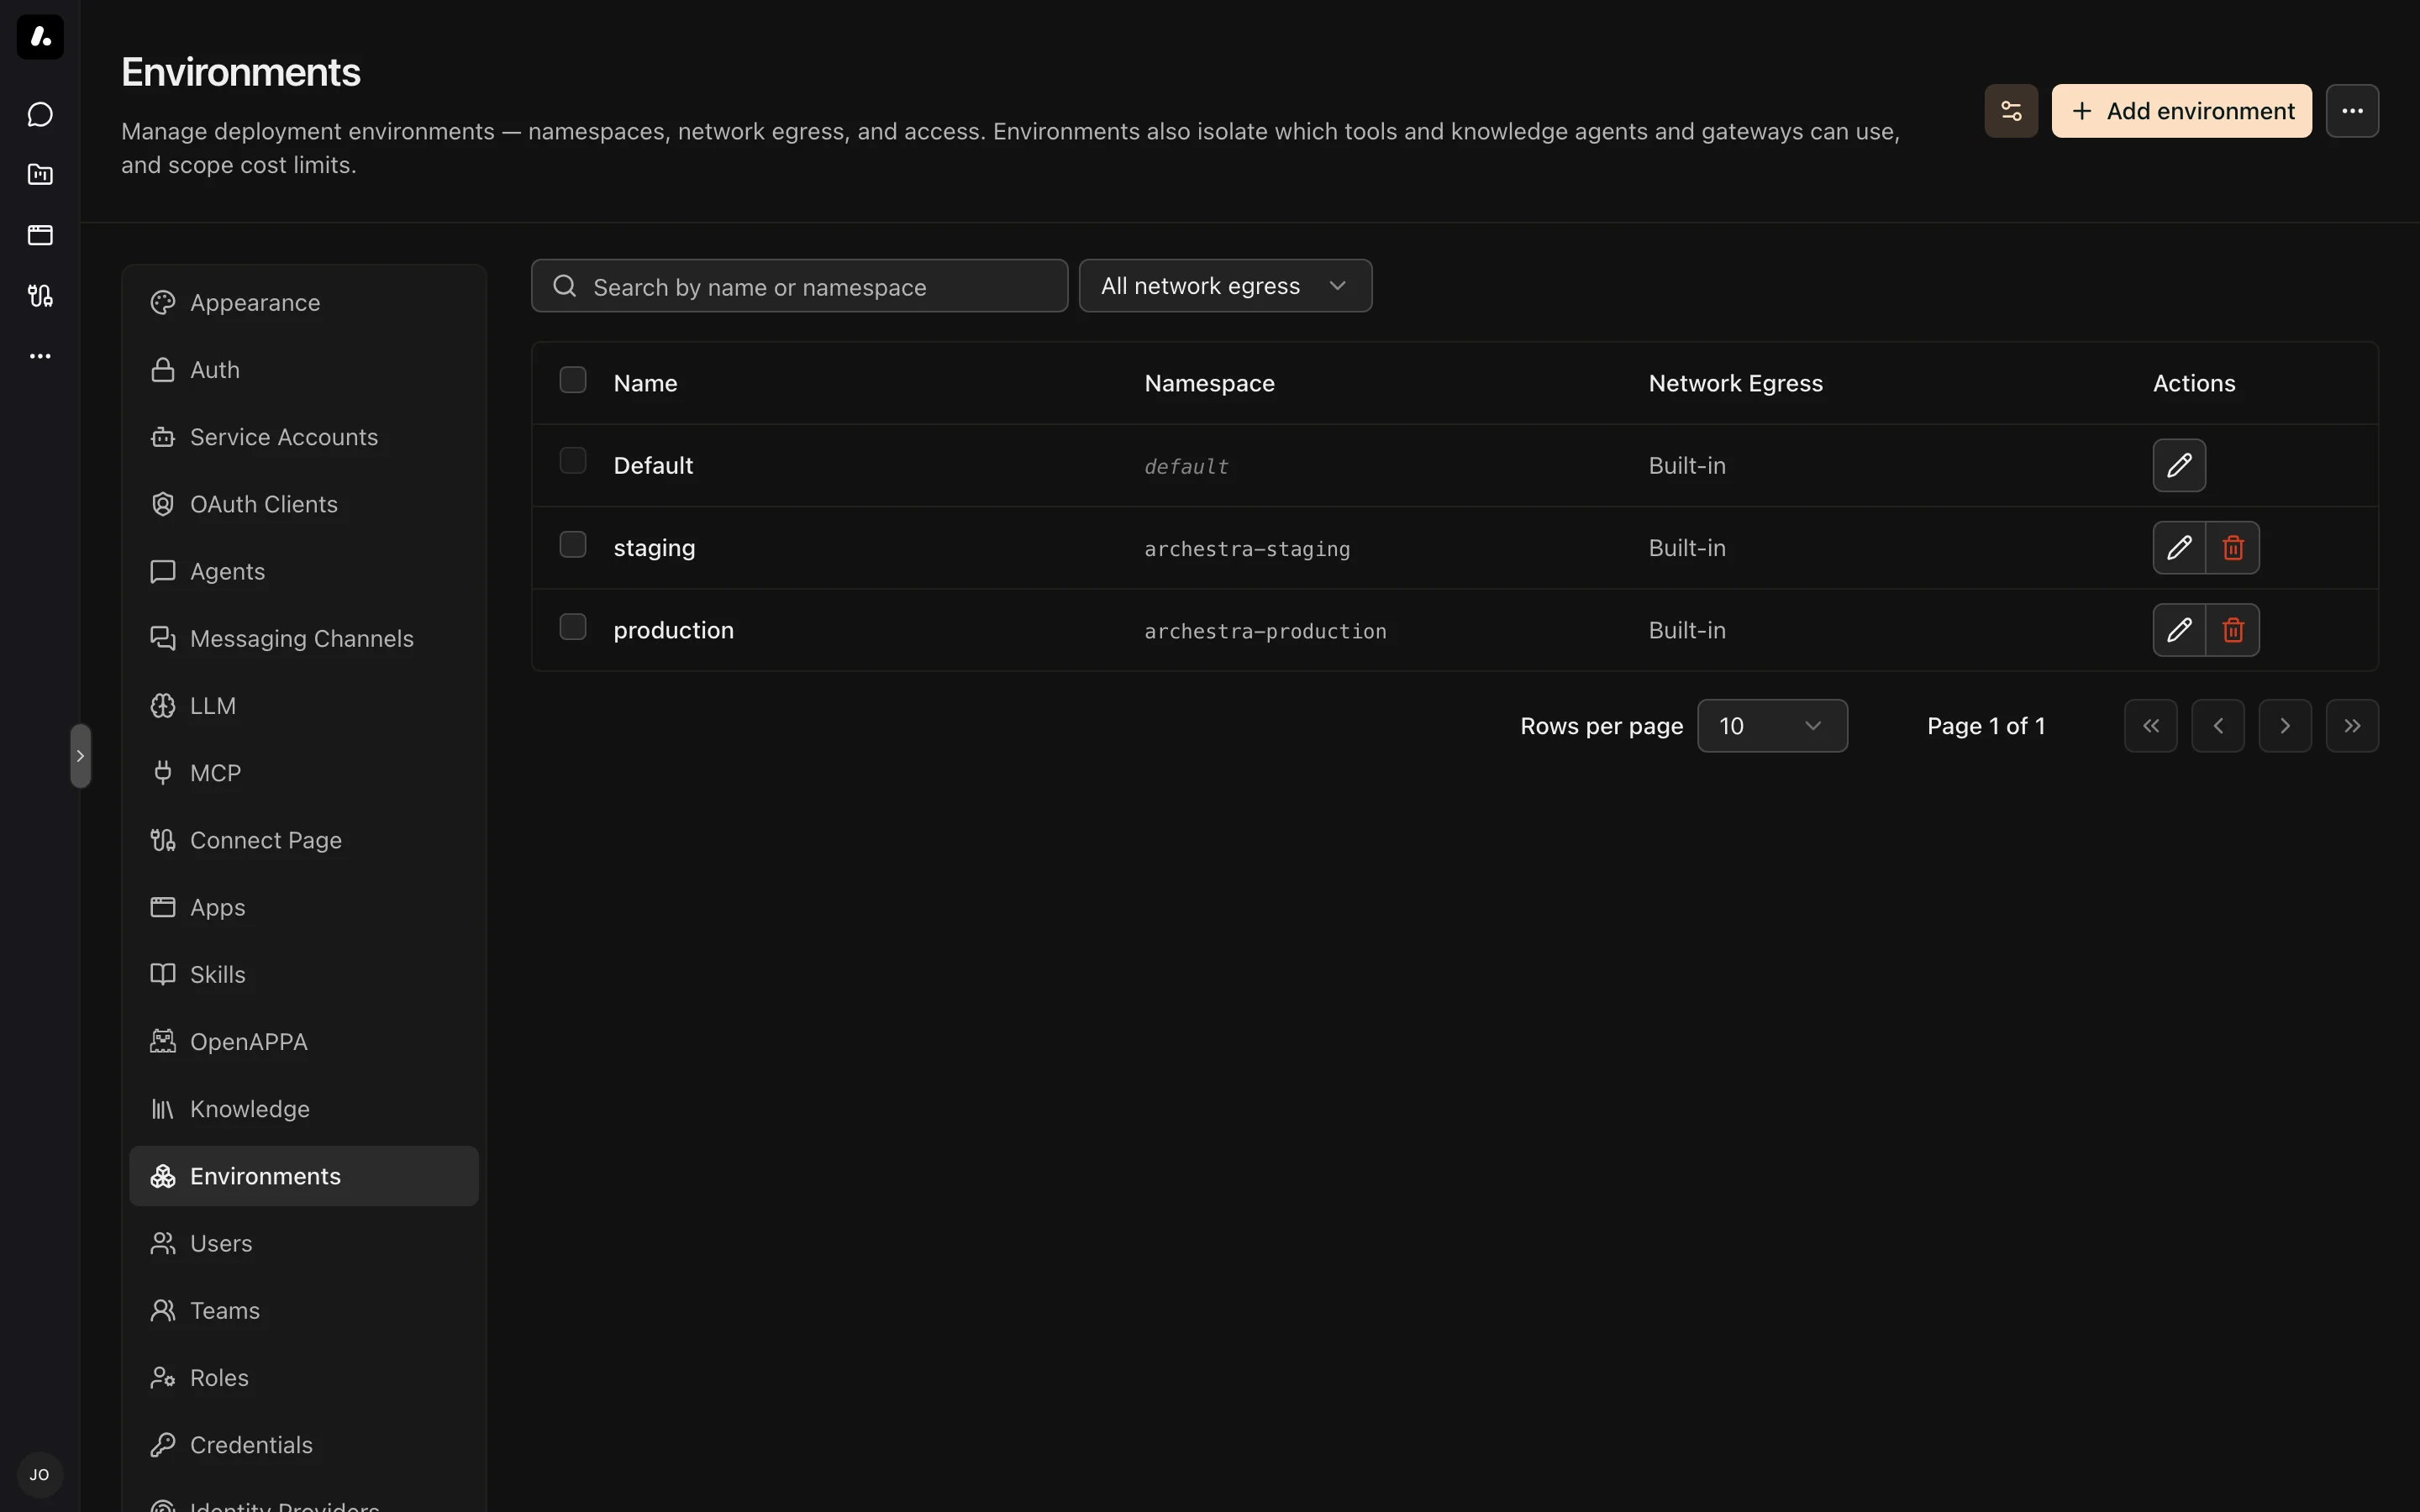Open the Roles settings section

point(304,1378)
